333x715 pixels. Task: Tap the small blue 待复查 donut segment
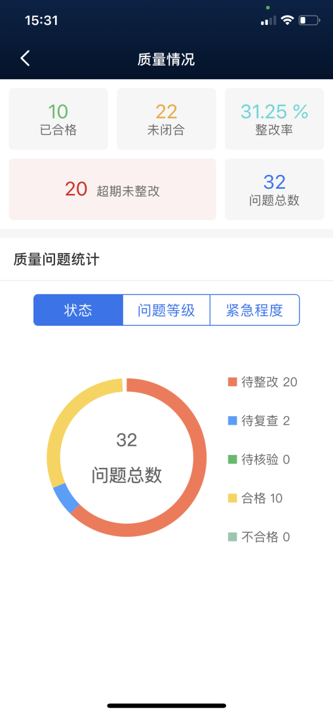click(x=66, y=499)
